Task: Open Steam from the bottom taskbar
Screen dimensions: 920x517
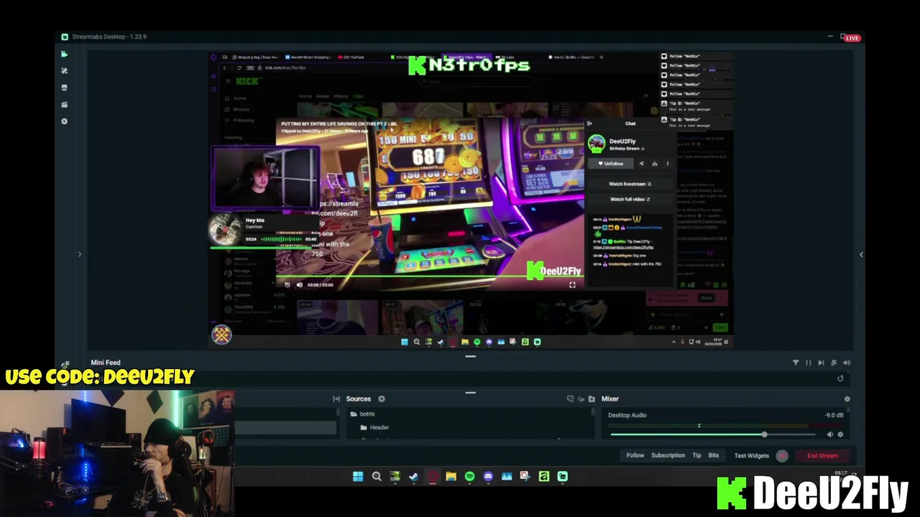Action: click(x=413, y=476)
